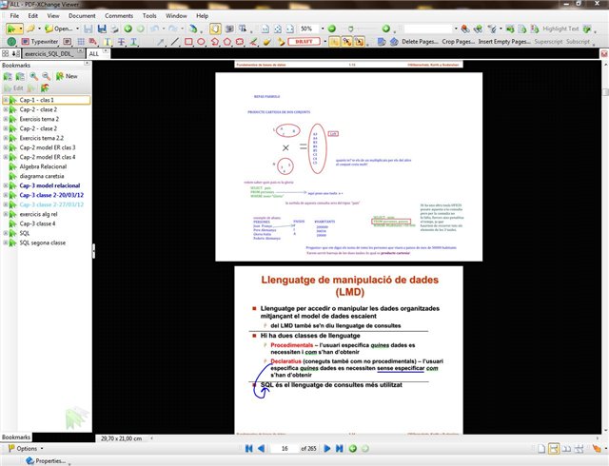
Task: Open the Tools menu
Action: (149, 16)
